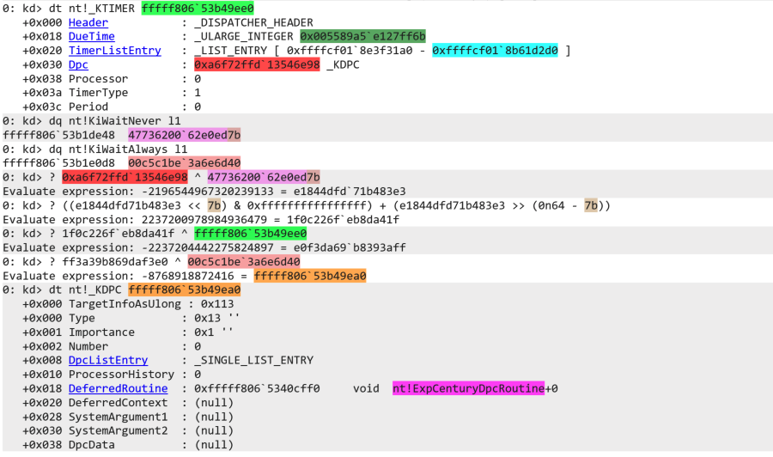Select the nt!ExpCenturyDpcRoutine symbol text
The height and width of the screenshot is (457, 773).
click(468, 388)
